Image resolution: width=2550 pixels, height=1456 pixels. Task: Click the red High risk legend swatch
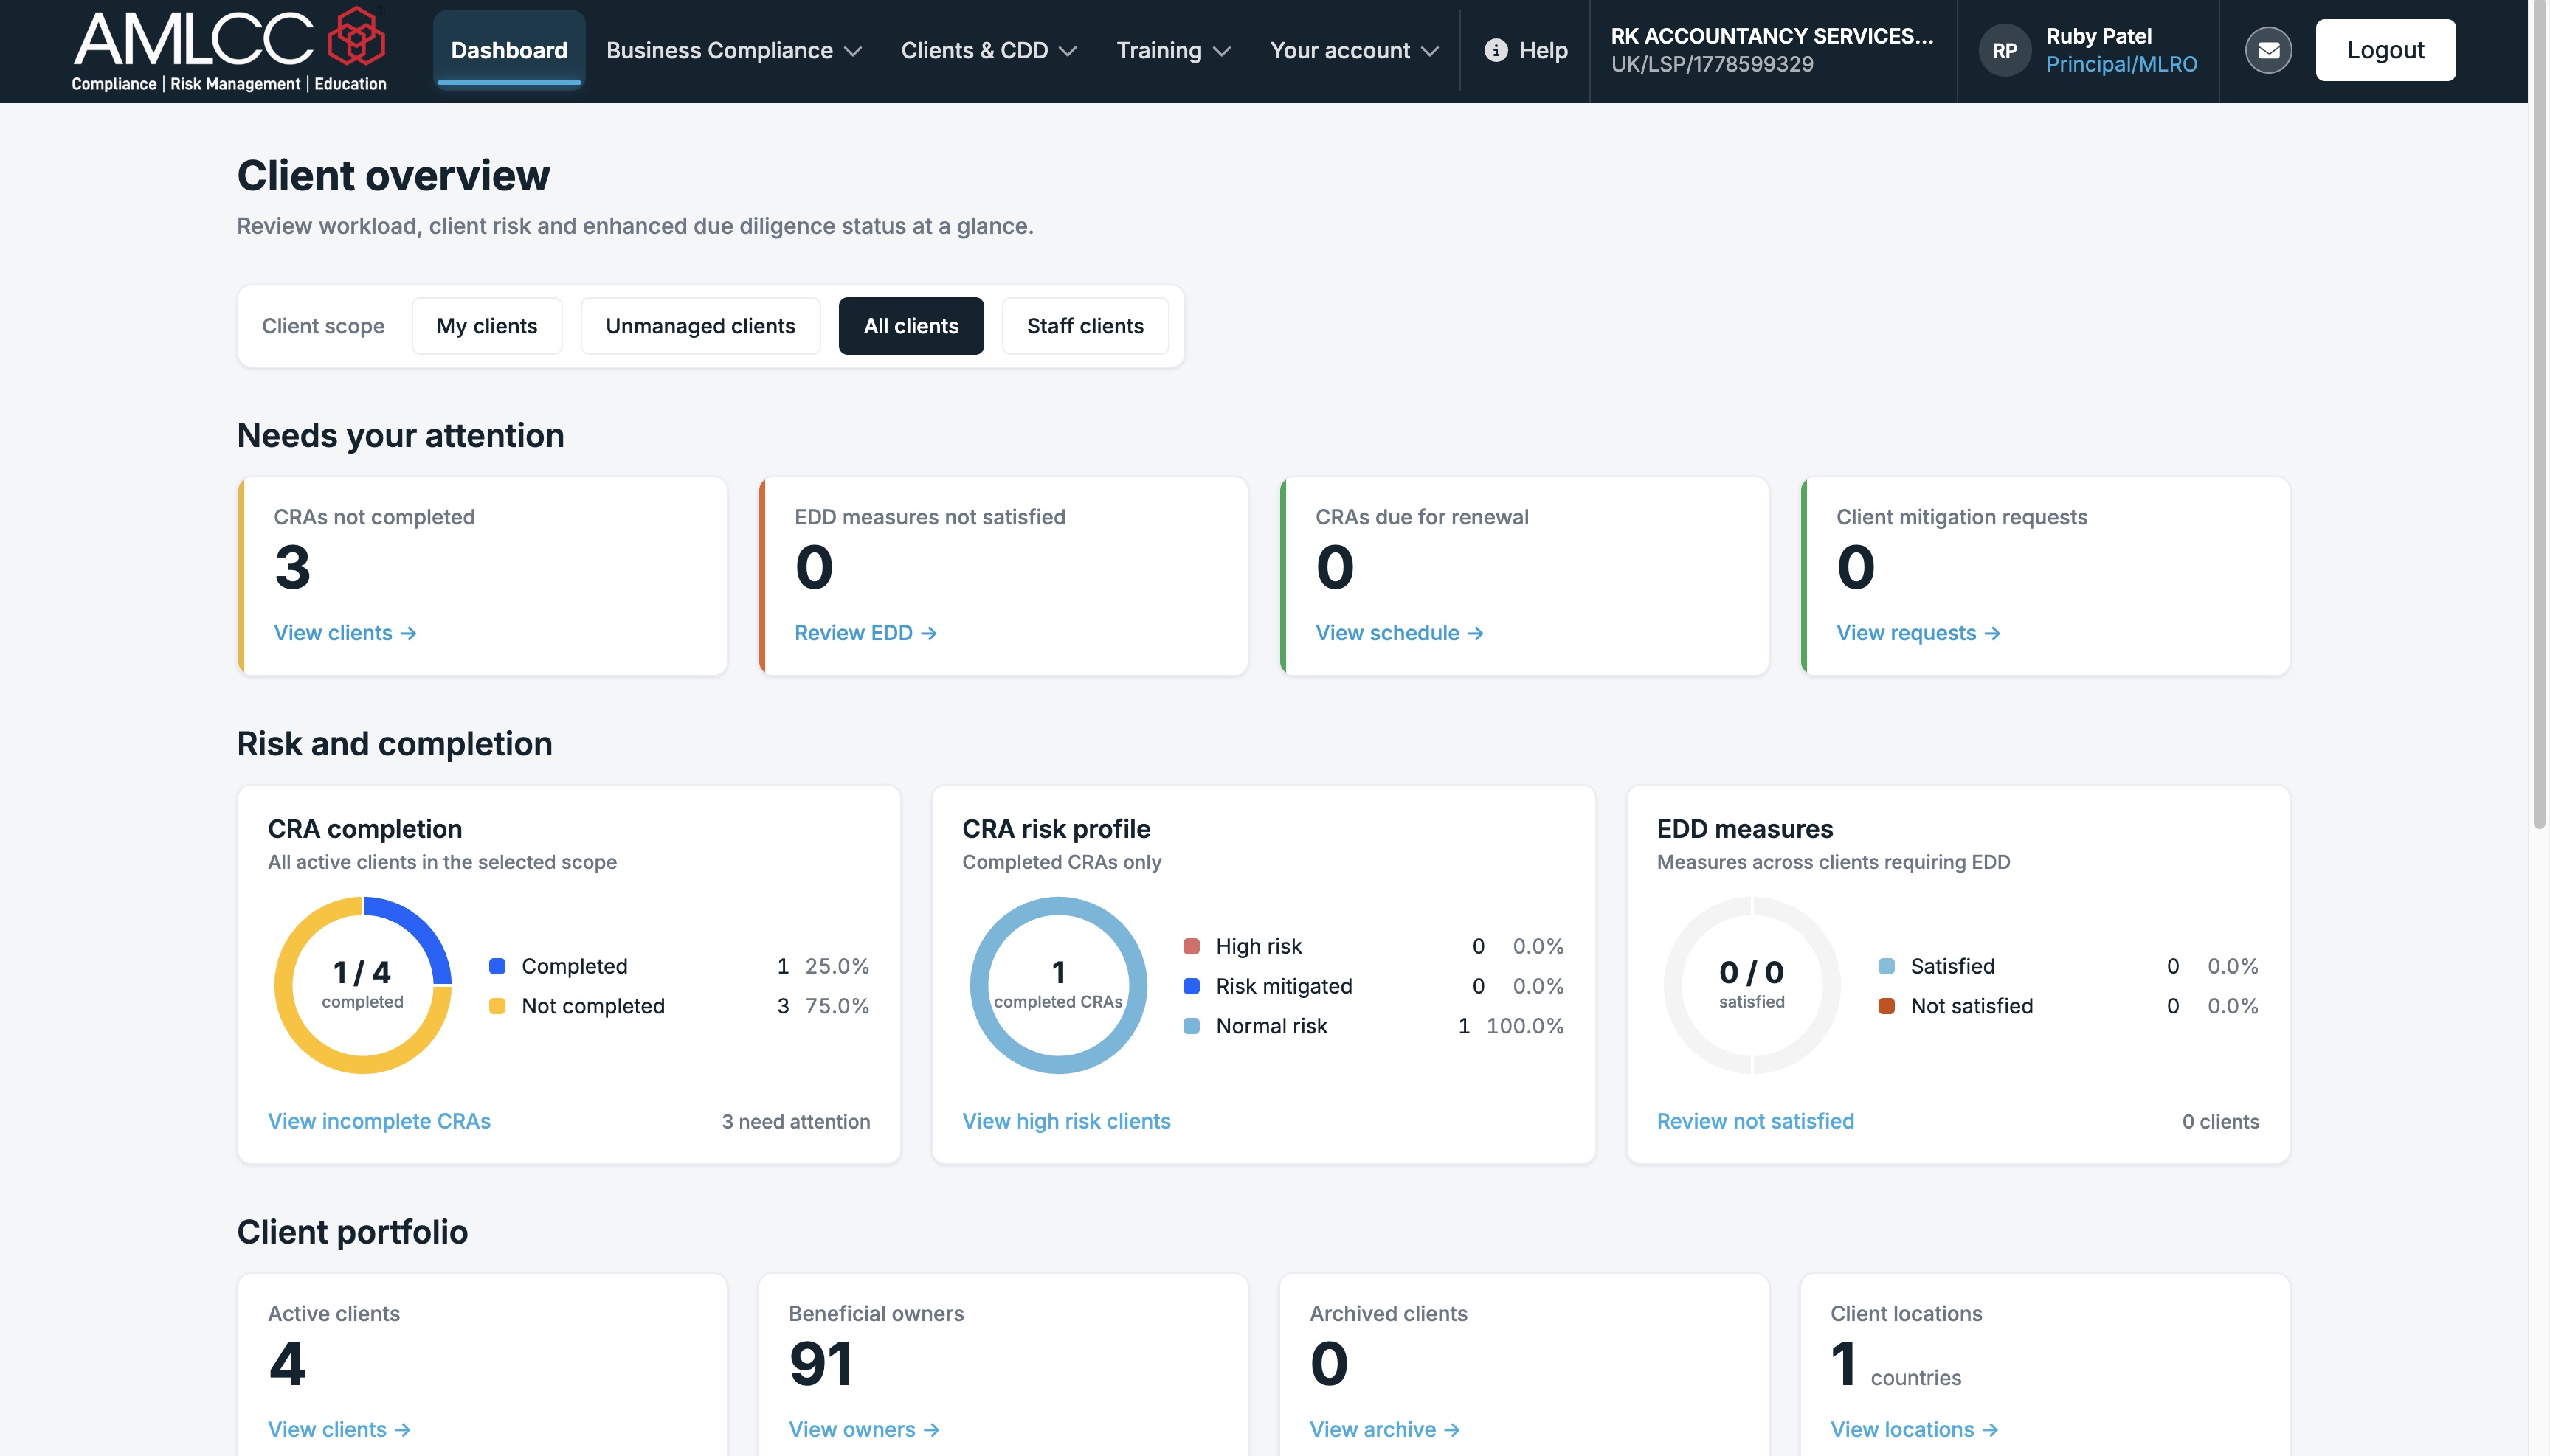coord(1190,946)
